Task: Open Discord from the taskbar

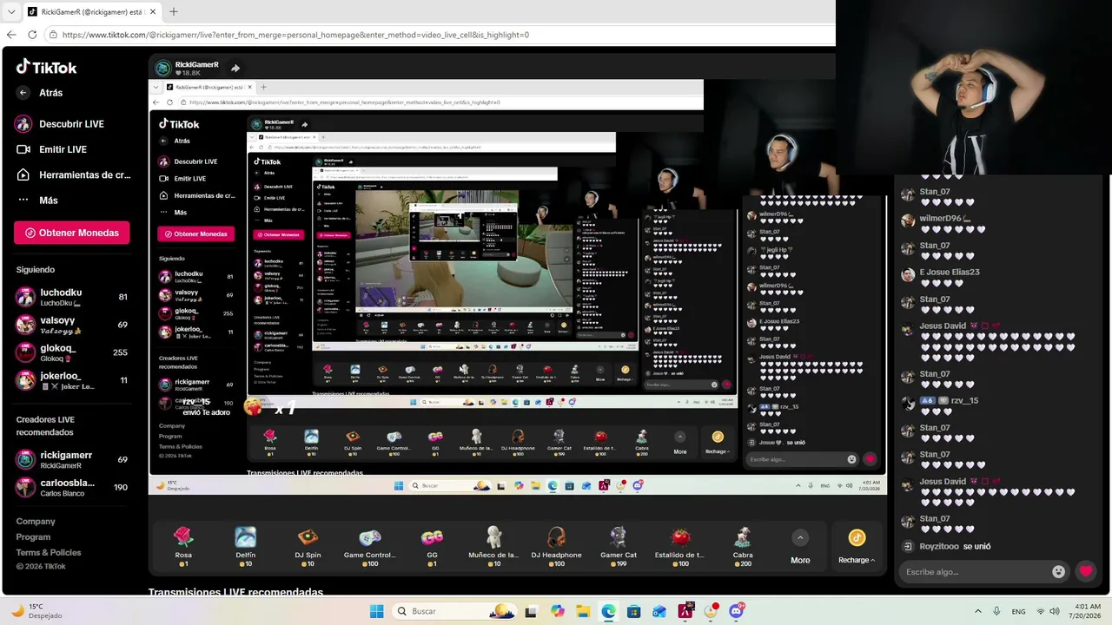Action: pos(737,611)
